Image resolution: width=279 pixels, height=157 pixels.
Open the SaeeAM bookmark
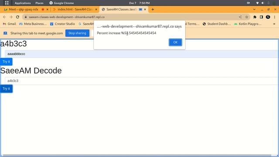pos(86,24)
